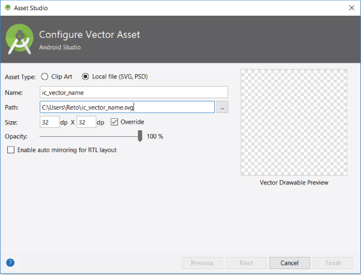This screenshot has height=275, width=361.
Task: Select the Local file (SVG, PSD) option
Action: [x=85, y=77]
